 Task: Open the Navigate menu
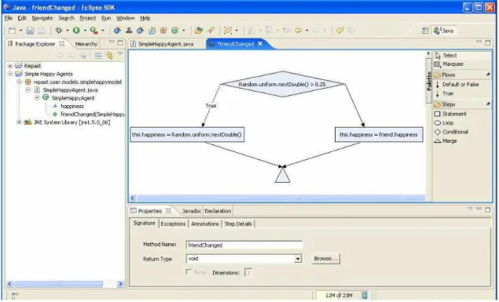[x=42, y=18]
